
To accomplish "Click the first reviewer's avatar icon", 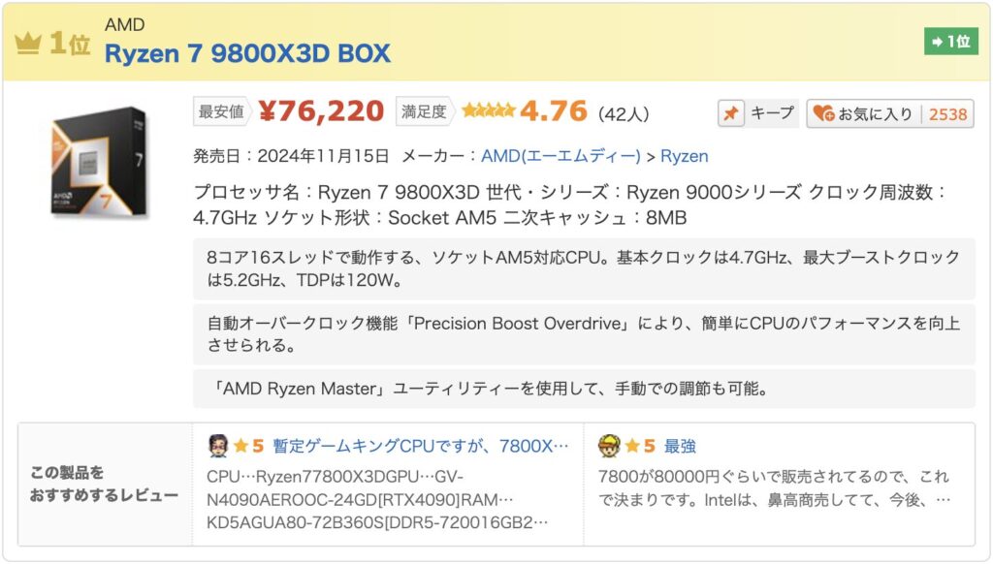I will pos(218,446).
